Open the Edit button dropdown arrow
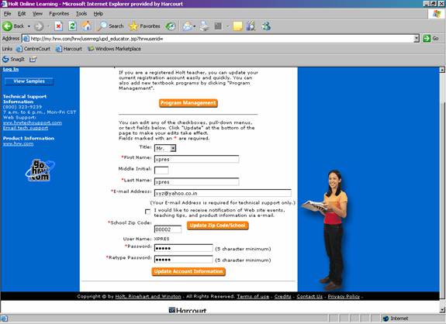The width and height of the screenshot is (446, 324). click(x=227, y=26)
